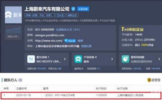Click the #互联网软件研发 hashtag
The width and height of the screenshot is (162, 100).
(x=69, y=21)
